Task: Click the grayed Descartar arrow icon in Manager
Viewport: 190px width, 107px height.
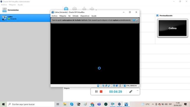Action: pos(84,9)
